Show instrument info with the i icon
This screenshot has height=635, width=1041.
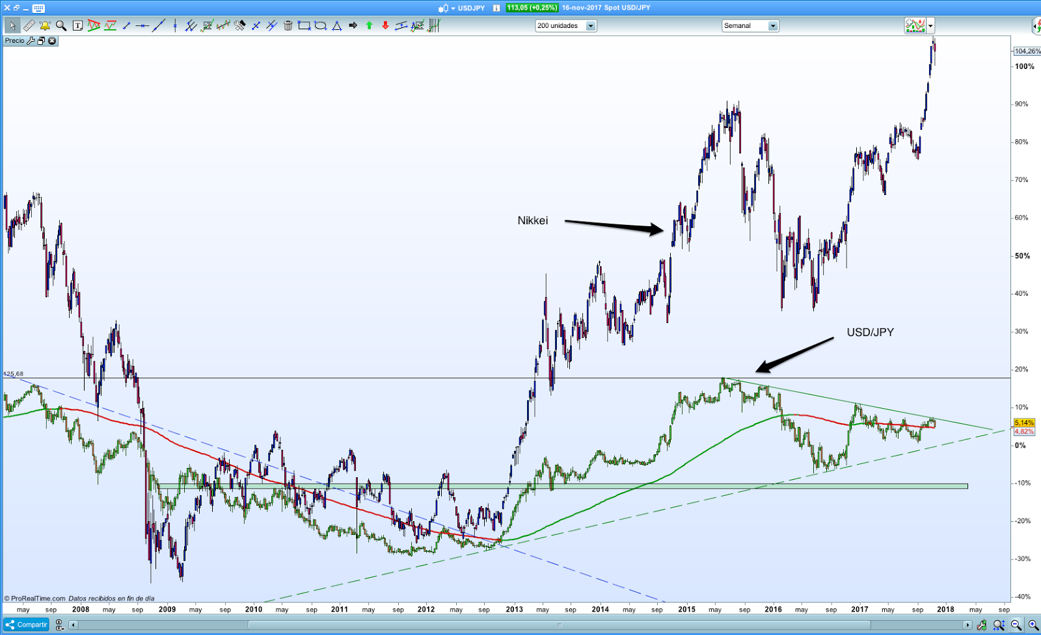(496, 8)
